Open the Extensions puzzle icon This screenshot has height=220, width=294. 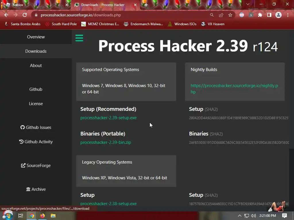[260, 15]
